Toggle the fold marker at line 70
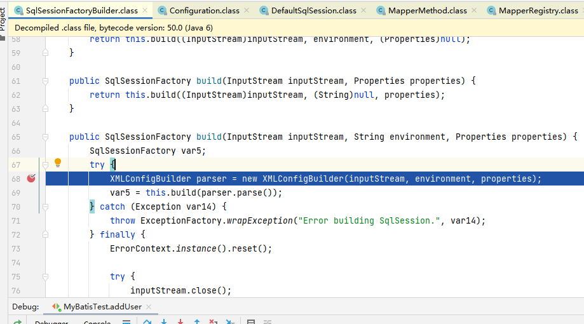The width and height of the screenshot is (584, 324). click(x=46, y=206)
